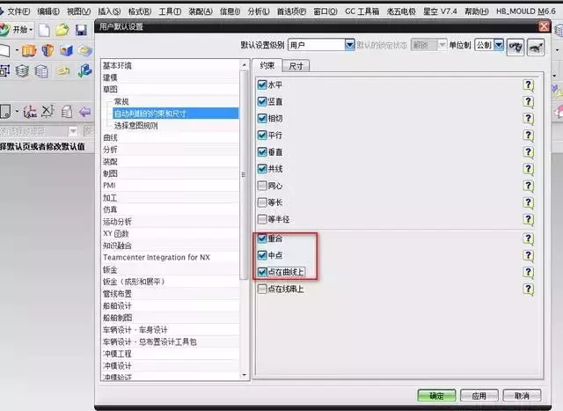Click the Save floppy disk icon
This screenshot has height=411, width=563.
click(81, 30)
